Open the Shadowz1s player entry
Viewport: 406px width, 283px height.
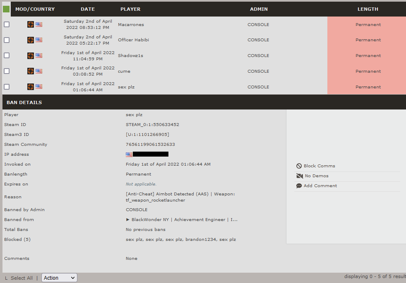click(130, 55)
